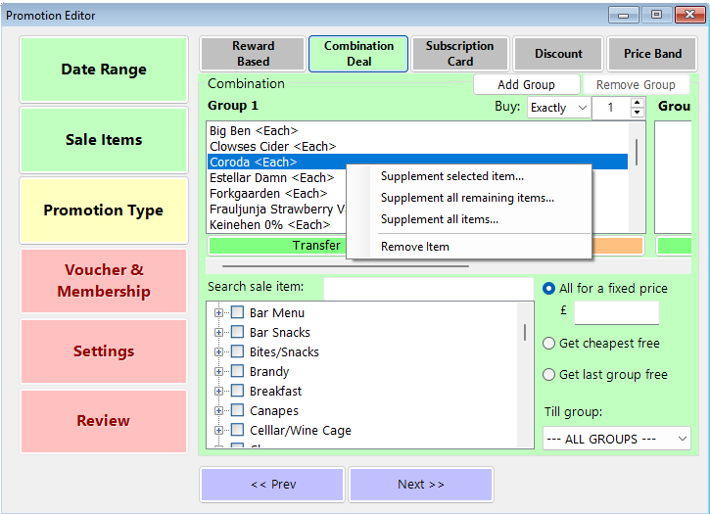Expand the Bar Menu tree node
The width and height of the screenshot is (710, 514).
[218, 312]
